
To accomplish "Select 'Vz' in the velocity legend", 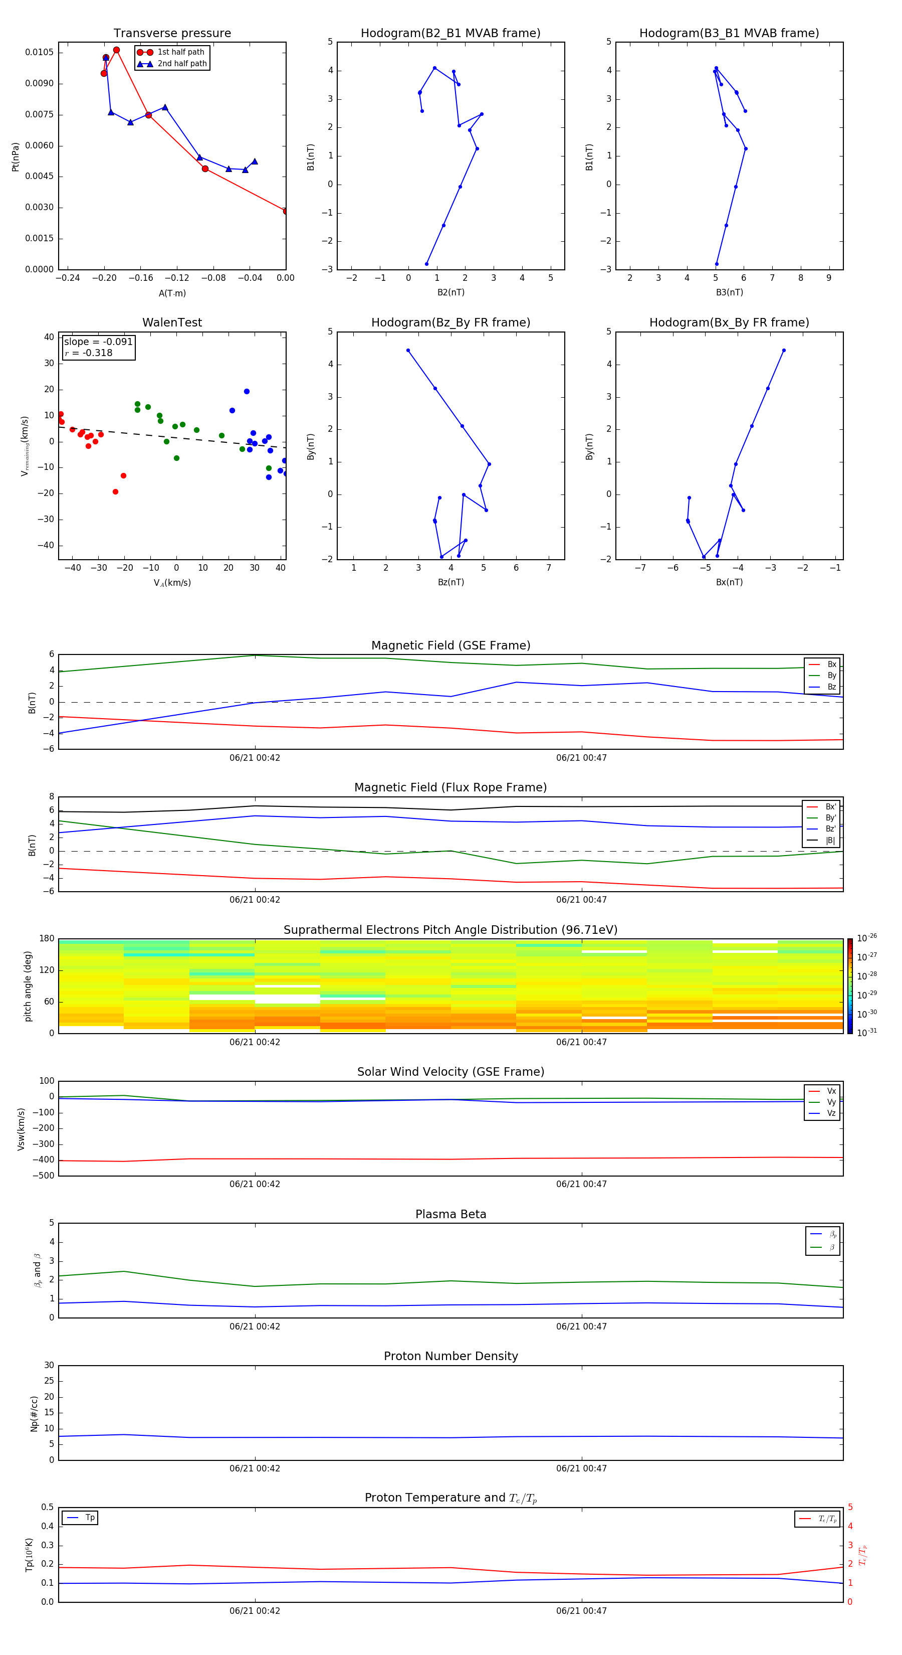I will [x=822, y=1113].
